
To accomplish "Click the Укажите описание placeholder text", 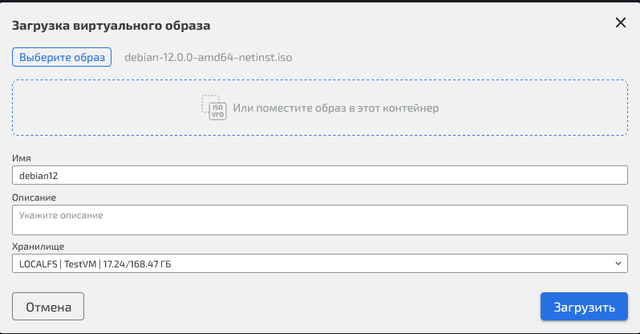I will 62,216.
